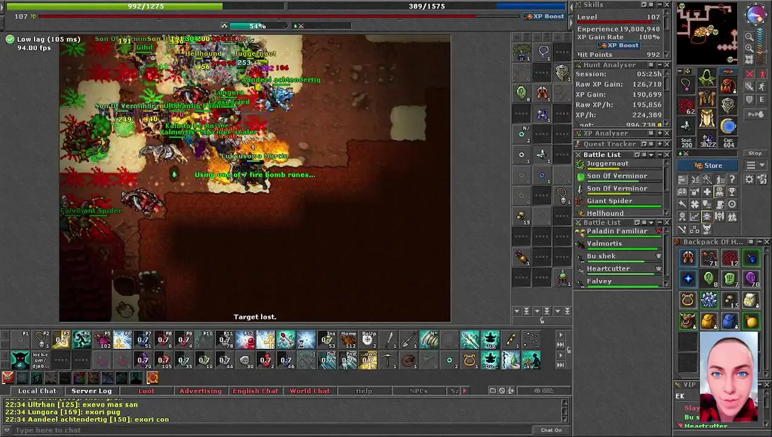772x437 pixels.
Task: Trigger the F4 running hotkey slot
Action: pos(81,340)
